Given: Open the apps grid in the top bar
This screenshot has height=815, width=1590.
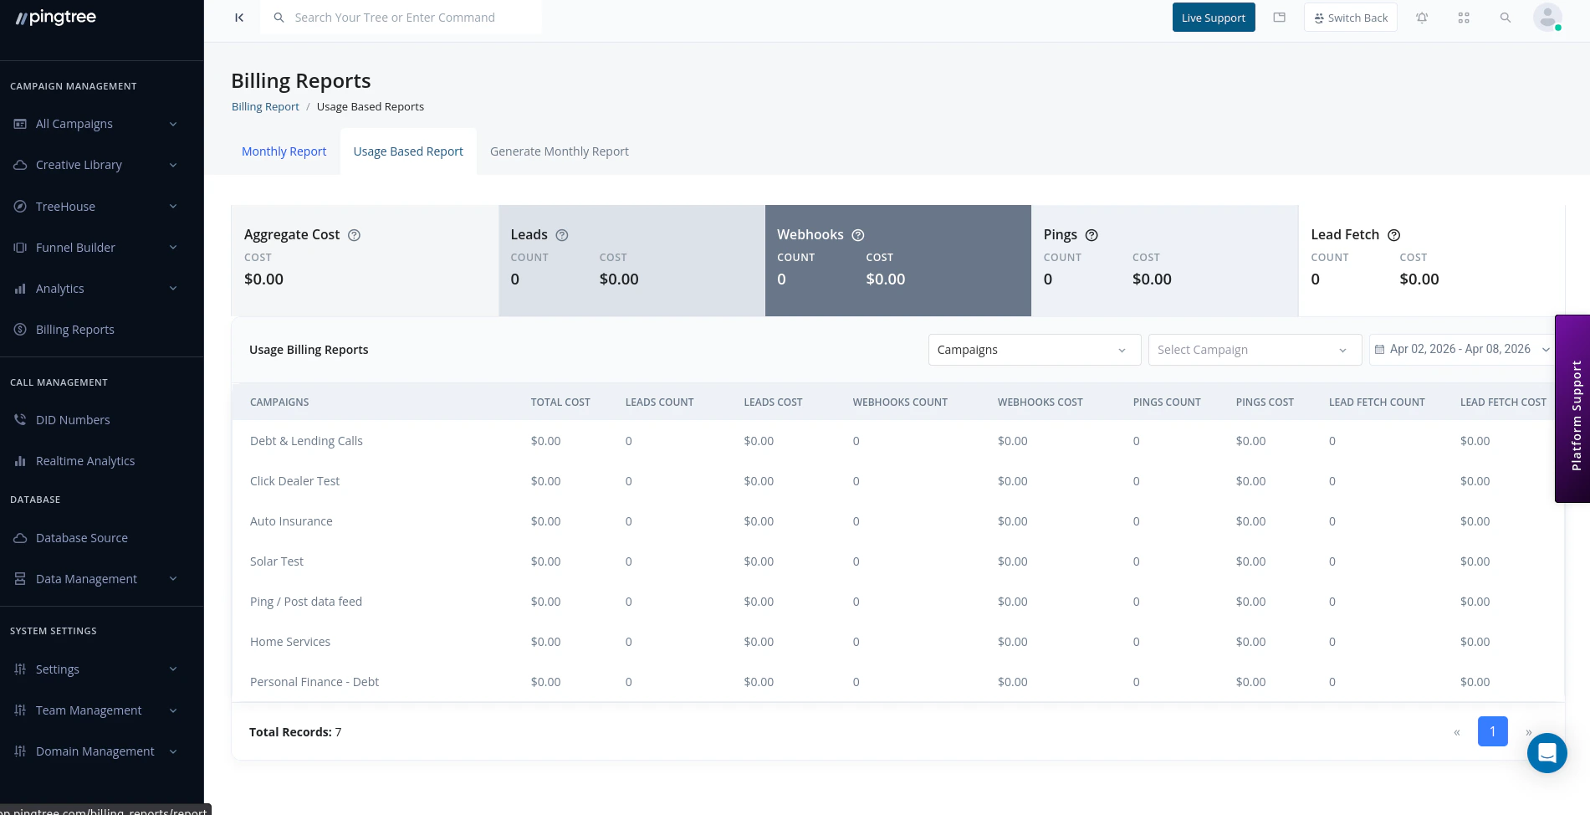Looking at the screenshot, I should pyautogui.click(x=1464, y=17).
